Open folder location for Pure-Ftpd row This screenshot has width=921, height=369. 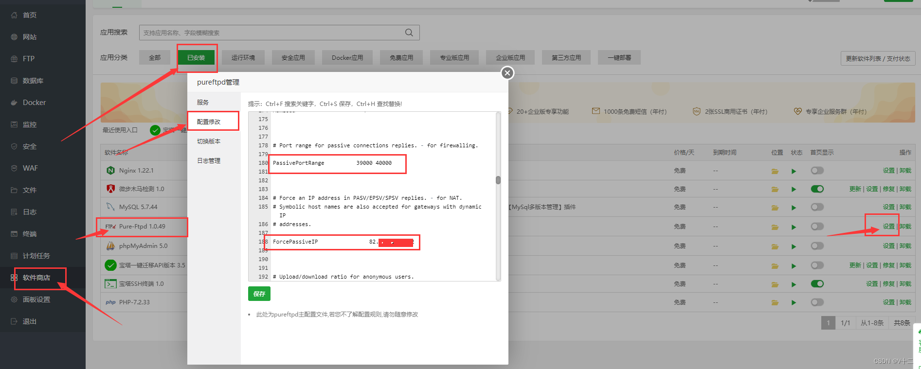775,227
